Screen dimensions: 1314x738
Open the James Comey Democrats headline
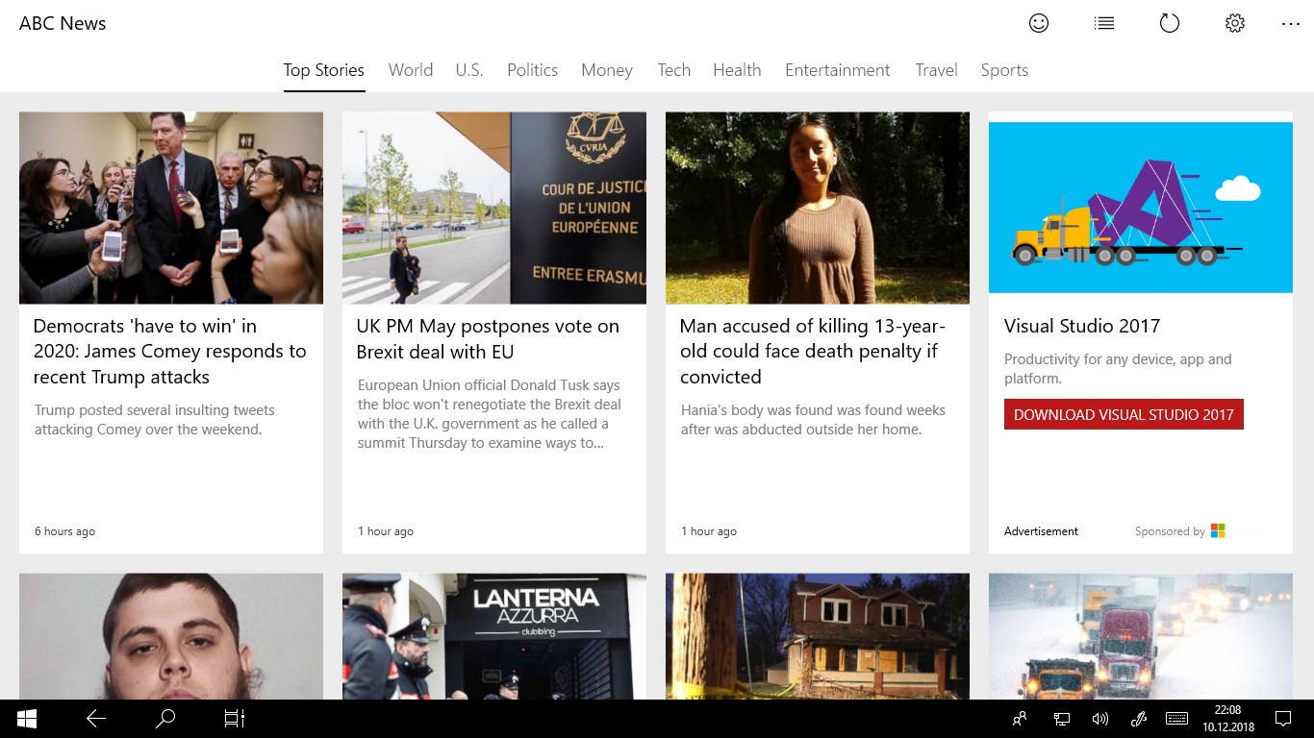coord(170,352)
